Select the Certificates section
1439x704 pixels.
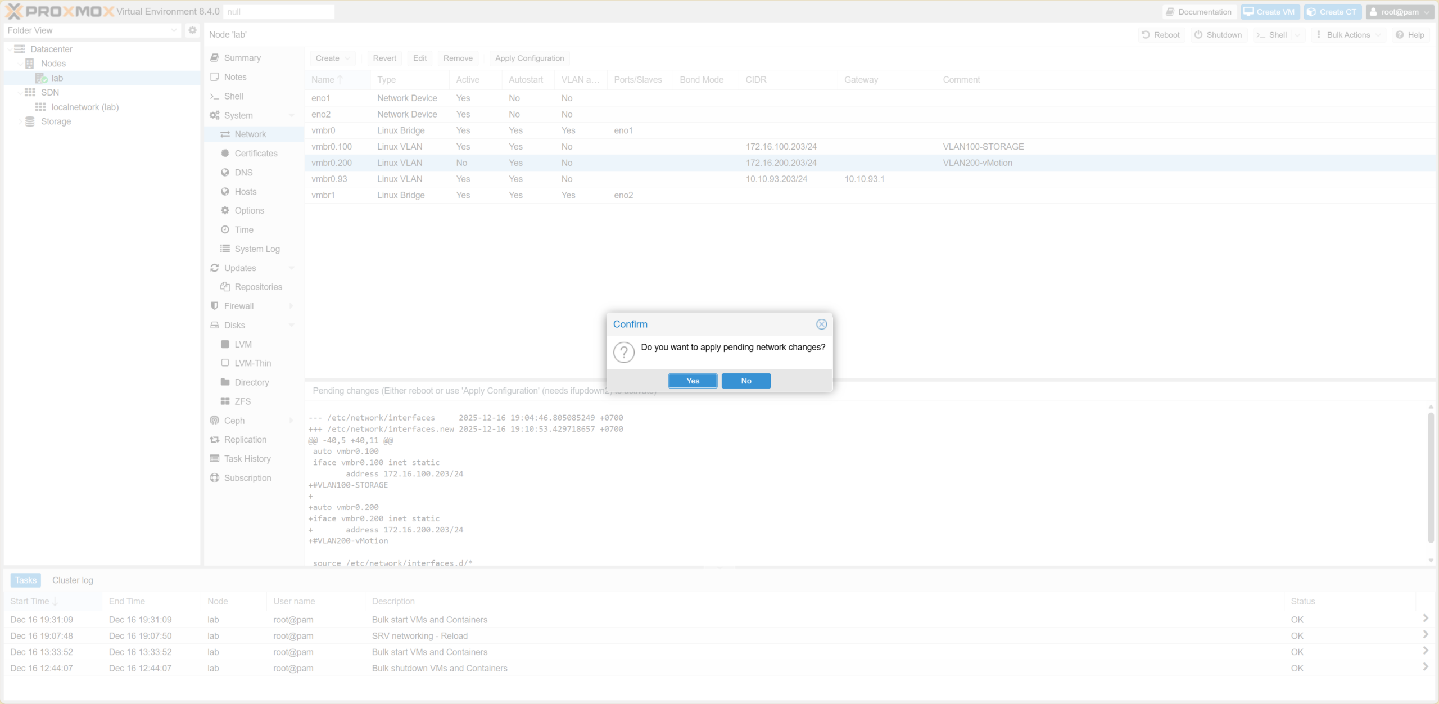coord(256,153)
